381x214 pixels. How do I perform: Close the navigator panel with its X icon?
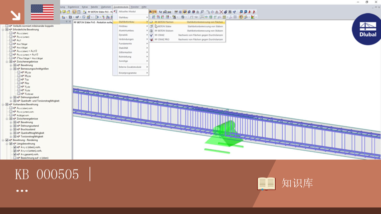(70, 21)
